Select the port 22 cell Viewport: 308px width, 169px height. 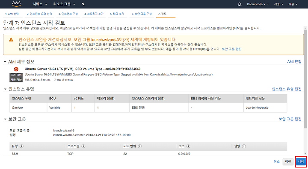(125, 154)
